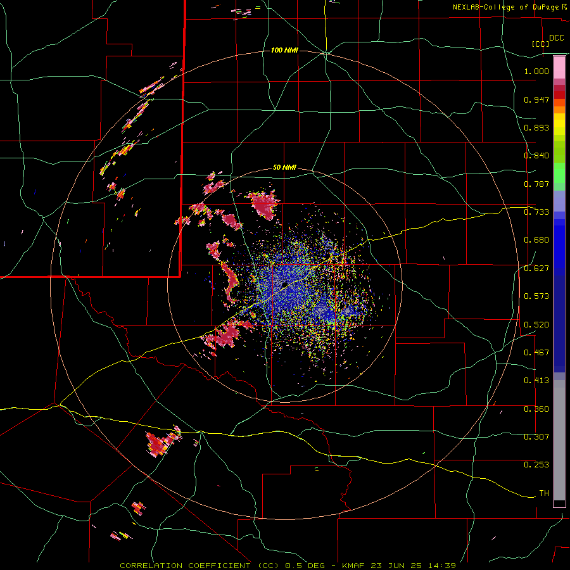570x570 pixels.
Task: Click the KMAF 23 JUN 25 14:39 timestamp
Action: click(x=399, y=566)
